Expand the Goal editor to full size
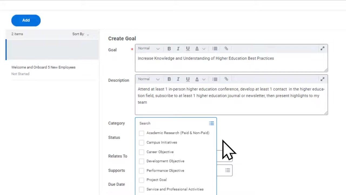346x195 pixels. pyautogui.click(x=322, y=48)
